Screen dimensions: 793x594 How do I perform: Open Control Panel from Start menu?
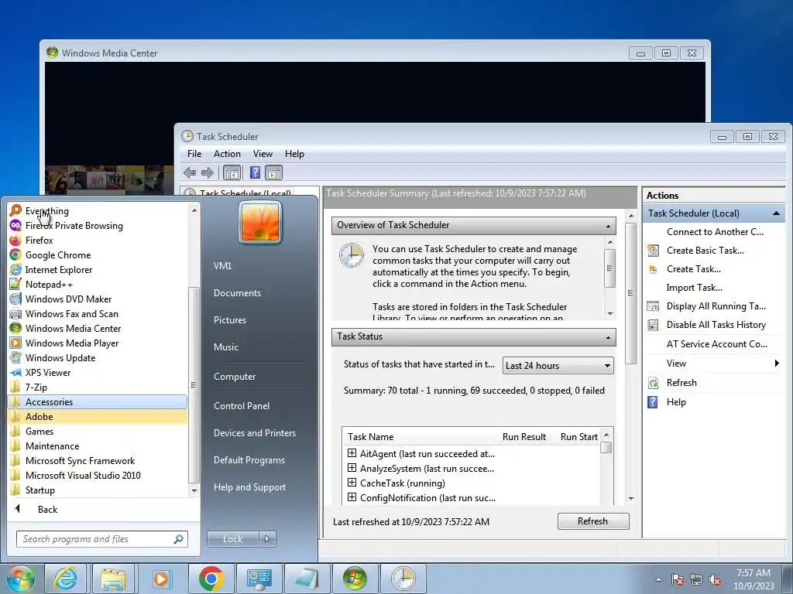click(242, 405)
